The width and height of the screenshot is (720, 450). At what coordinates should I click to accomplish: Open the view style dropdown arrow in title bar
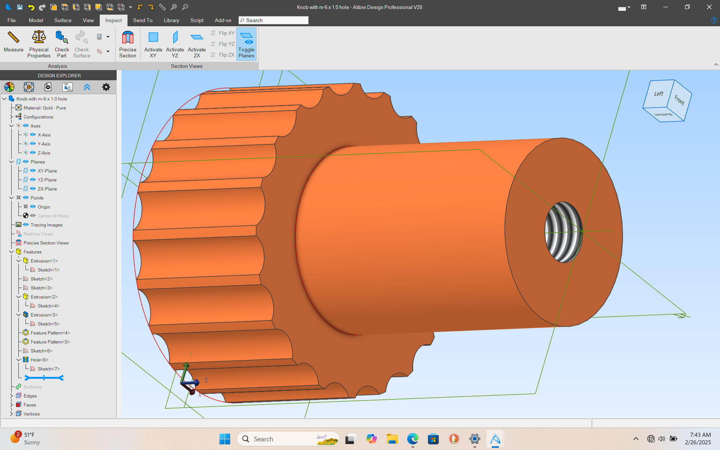(x=130, y=7)
